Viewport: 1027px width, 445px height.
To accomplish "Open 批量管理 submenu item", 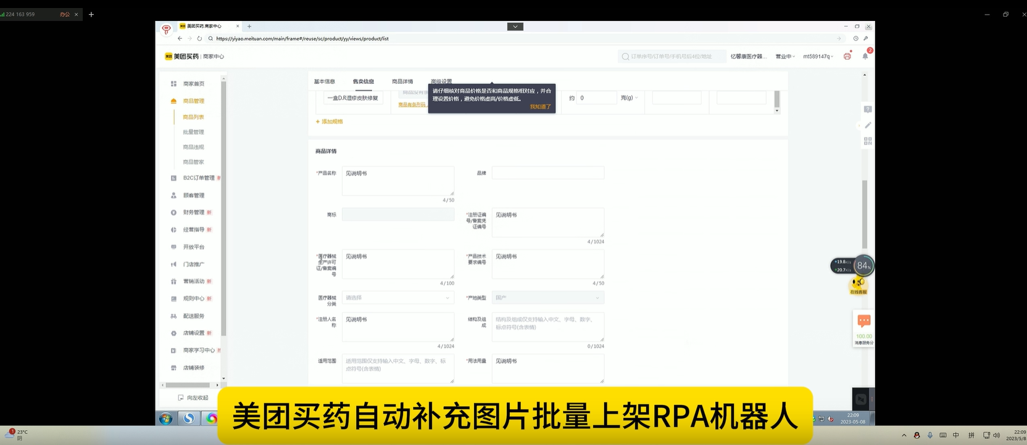I will [193, 132].
